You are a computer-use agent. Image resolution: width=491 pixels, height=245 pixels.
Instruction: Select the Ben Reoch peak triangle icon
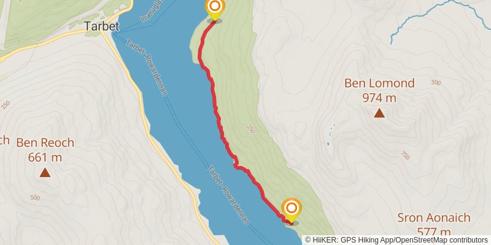click(x=45, y=172)
